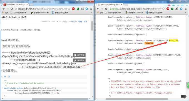Viewport: 189px width, 101px height.
Task: Click the Android4.1 Rotation article title
Action: pos(14,17)
